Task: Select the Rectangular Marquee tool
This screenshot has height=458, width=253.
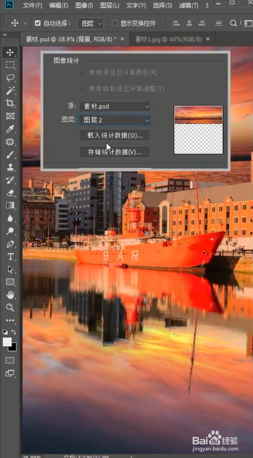Action: coord(10,65)
